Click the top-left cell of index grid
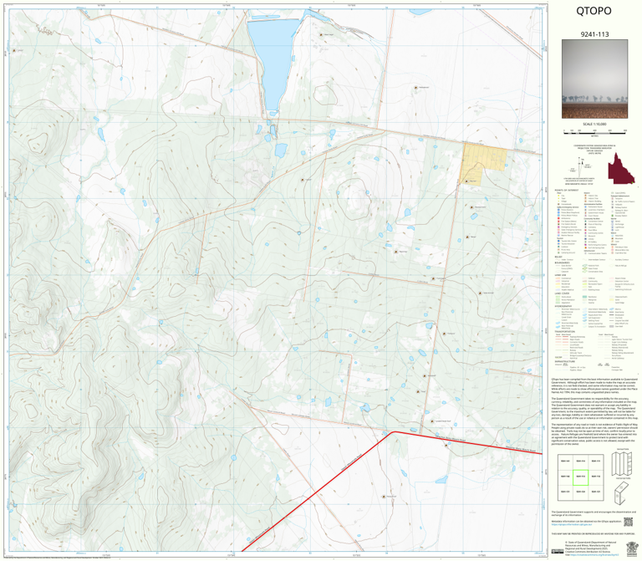 tap(565, 462)
